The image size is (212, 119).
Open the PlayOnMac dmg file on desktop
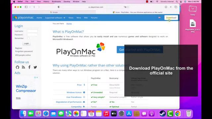click(193, 26)
